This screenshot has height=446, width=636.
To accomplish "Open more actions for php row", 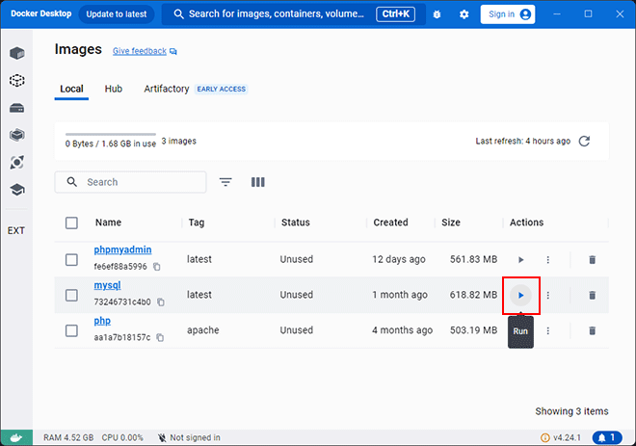I will pyautogui.click(x=548, y=330).
